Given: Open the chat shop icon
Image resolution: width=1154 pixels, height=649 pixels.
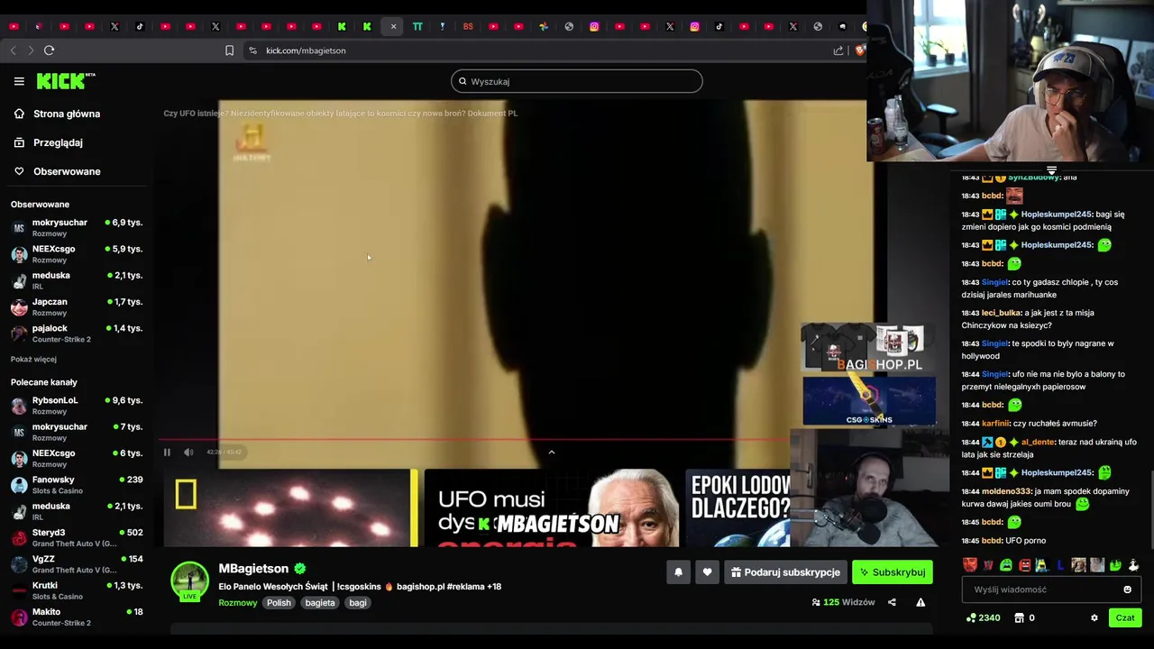Looking at the screenshot, I should (1020, 618).
